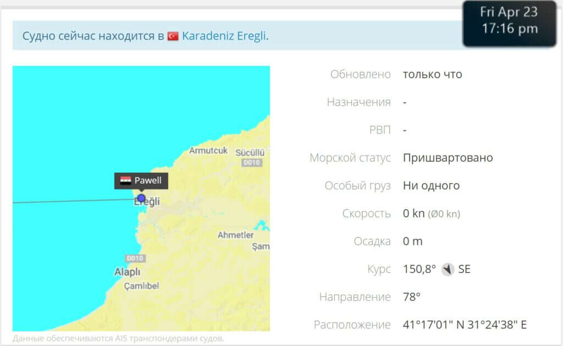Click the compass arrow icon beside course

tap(448, 270)
